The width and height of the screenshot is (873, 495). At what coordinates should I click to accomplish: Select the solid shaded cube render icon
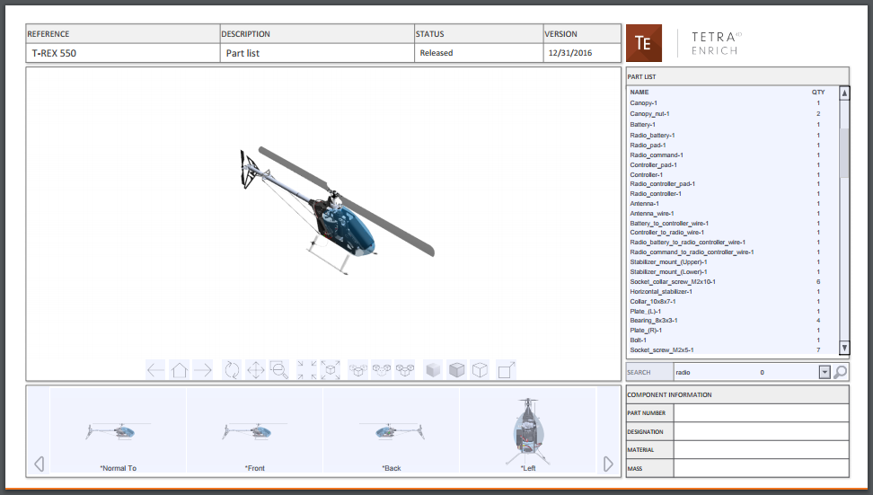[x=433, y=370]
